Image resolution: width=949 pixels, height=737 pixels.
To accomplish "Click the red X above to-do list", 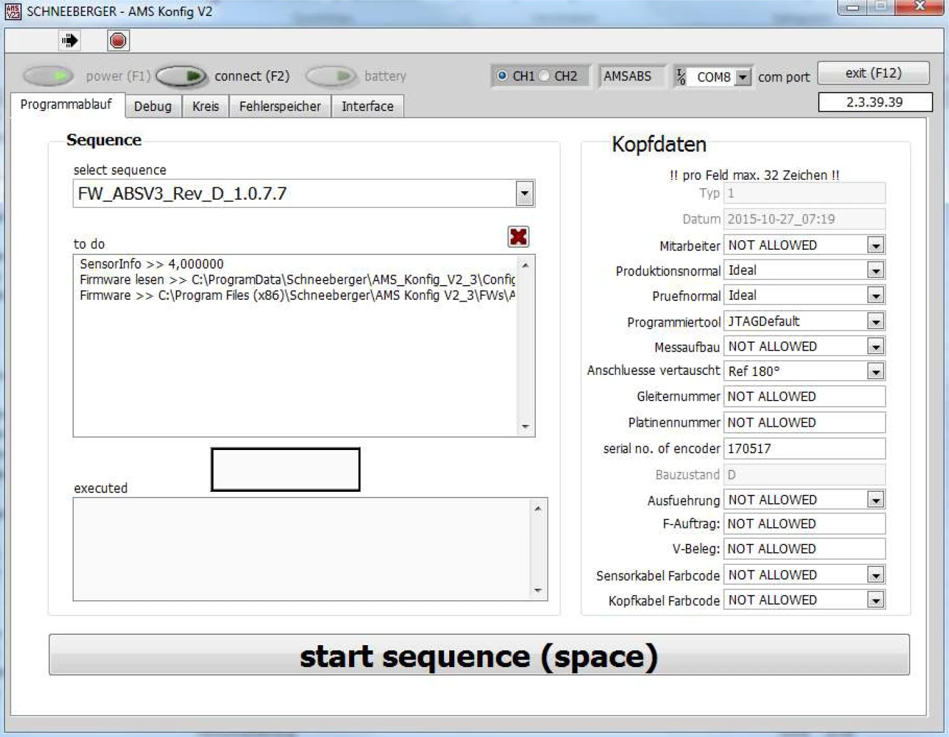I will pyautogui.click(x=518, y=237).
